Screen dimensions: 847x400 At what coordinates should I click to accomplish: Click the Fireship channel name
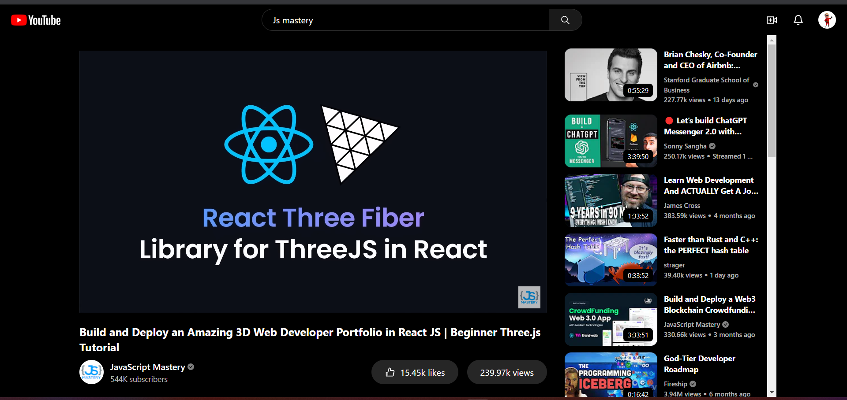(x=675, y=384)
